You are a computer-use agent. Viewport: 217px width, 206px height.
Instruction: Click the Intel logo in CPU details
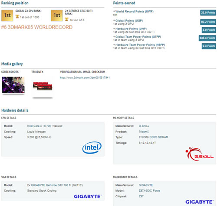coord(92,148)
